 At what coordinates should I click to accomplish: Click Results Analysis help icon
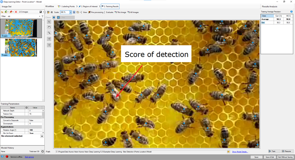coord(291,12)
